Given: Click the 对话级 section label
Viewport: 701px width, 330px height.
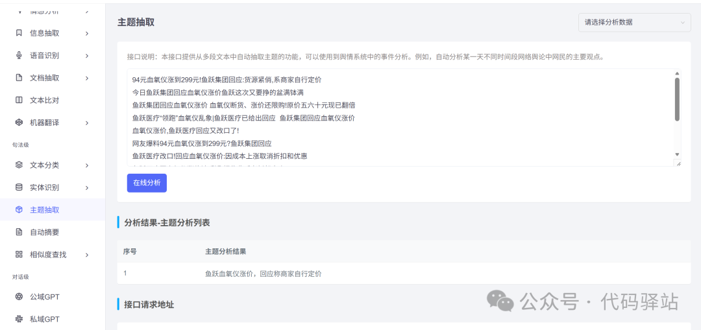Looking at the screenshot, I should [x=21, y=277].
